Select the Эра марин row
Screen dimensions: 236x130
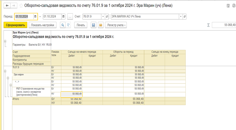tap(31, 76)
